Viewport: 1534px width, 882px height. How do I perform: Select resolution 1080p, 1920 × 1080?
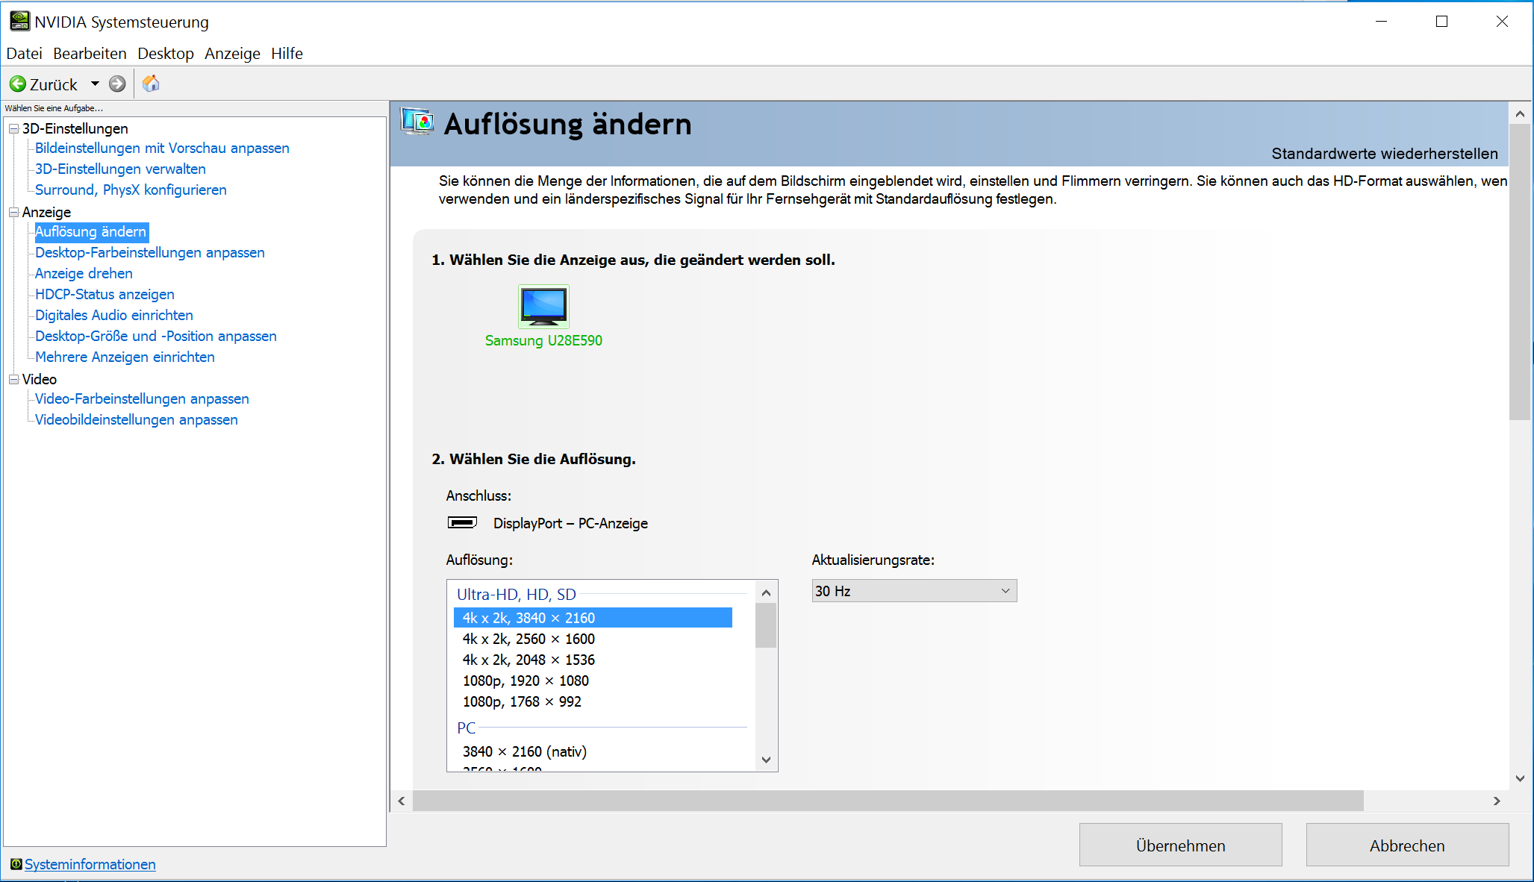[x=526, y=681]
